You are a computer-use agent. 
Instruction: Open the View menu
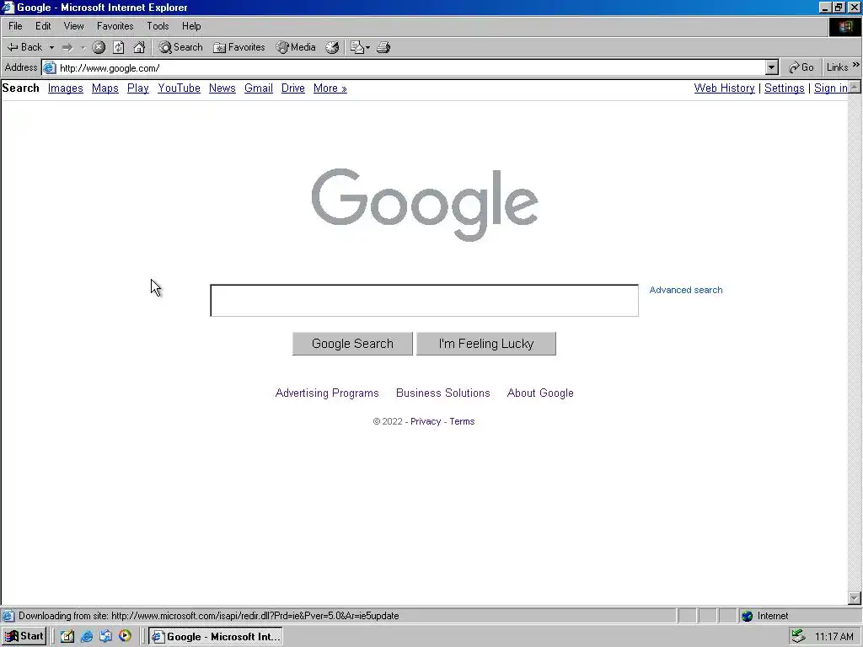click(74, 26)
